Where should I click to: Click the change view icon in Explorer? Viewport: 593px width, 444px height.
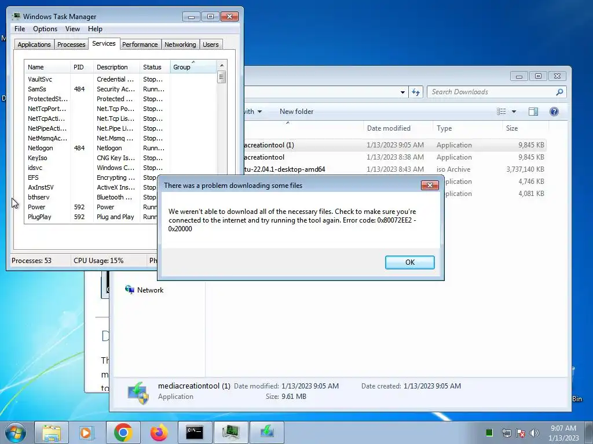[501, 112]
